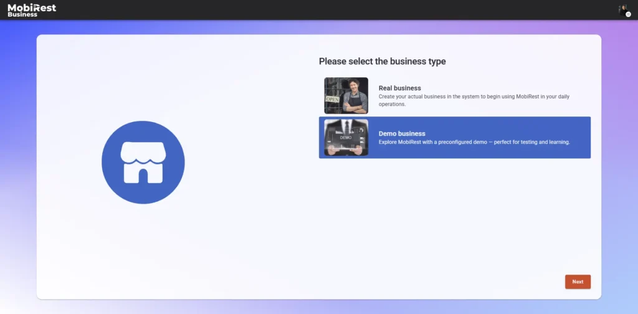
Task: Click the DEMO label inside the demo image
Action: [x=346, y=137]
